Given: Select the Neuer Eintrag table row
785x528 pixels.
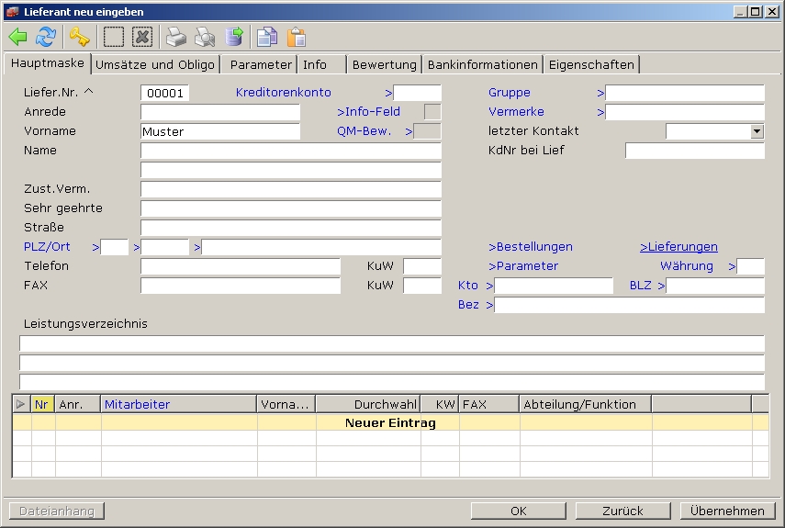Looking at the screenshot, I should (x=390, y=423).
